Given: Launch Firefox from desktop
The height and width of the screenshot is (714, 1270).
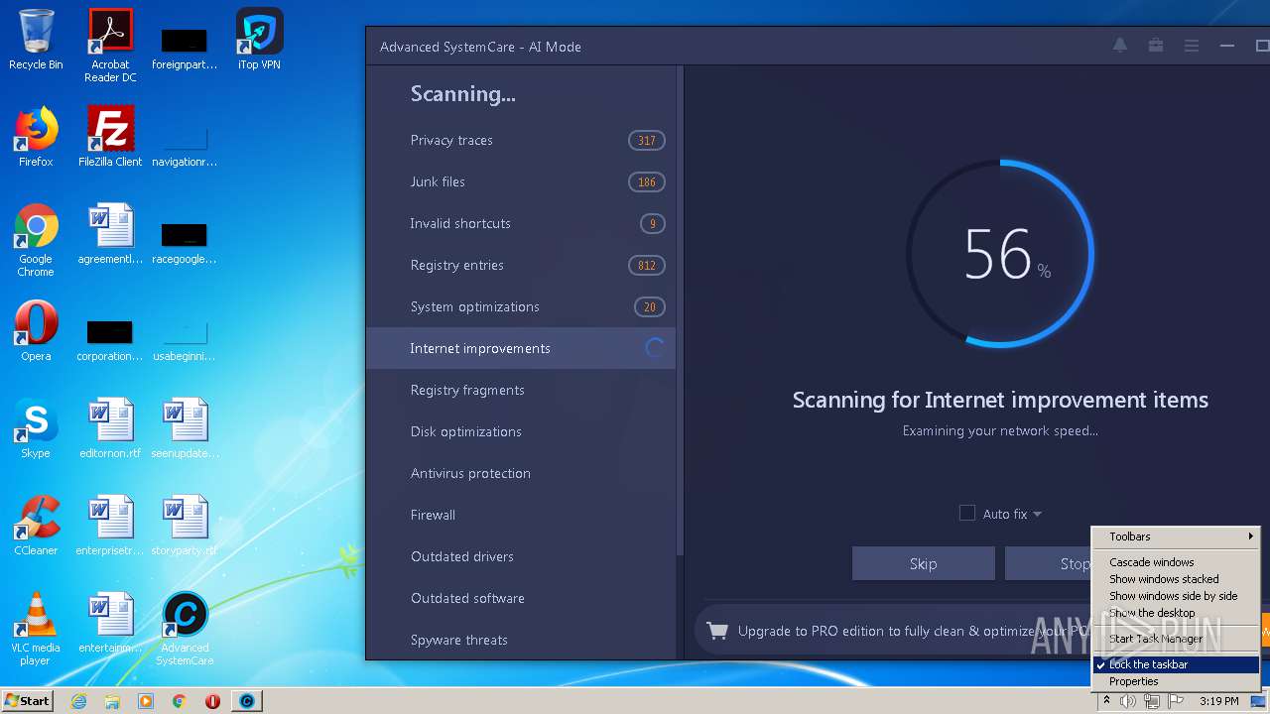Looking at the screenshot, I should coord(36,137).
